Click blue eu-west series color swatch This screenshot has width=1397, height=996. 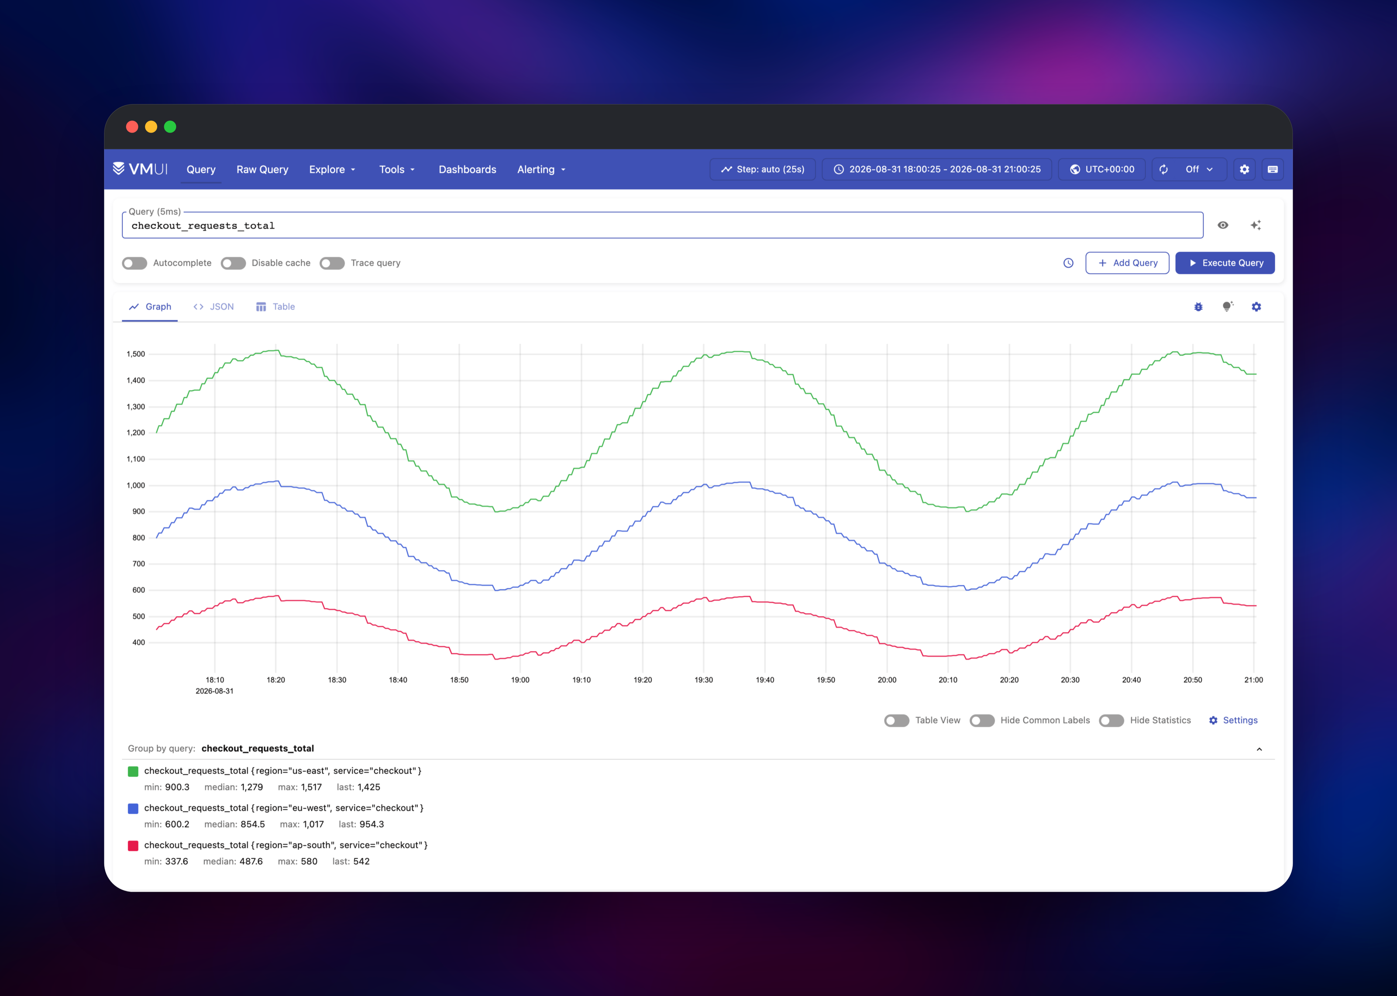(x=133, y=808)
